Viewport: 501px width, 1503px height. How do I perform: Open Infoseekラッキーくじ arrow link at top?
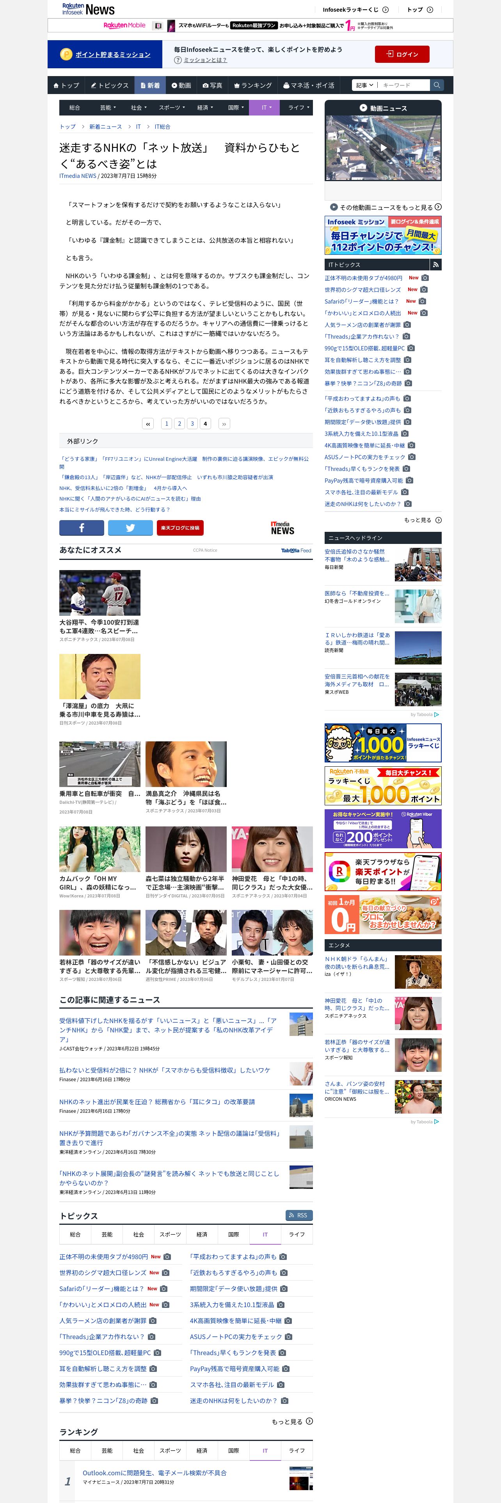click(x=356, y=10)
